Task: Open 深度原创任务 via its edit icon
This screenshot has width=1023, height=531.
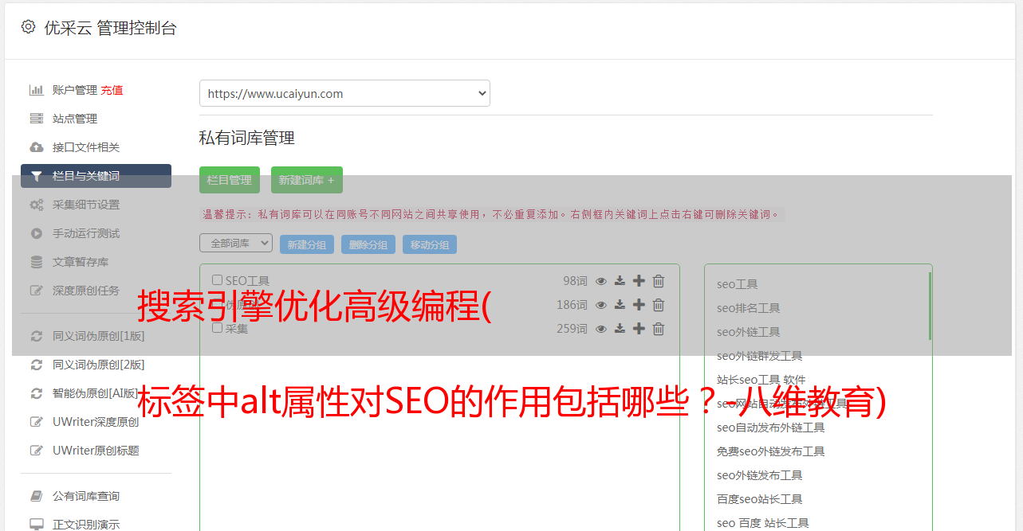Action: pos(37,291)
